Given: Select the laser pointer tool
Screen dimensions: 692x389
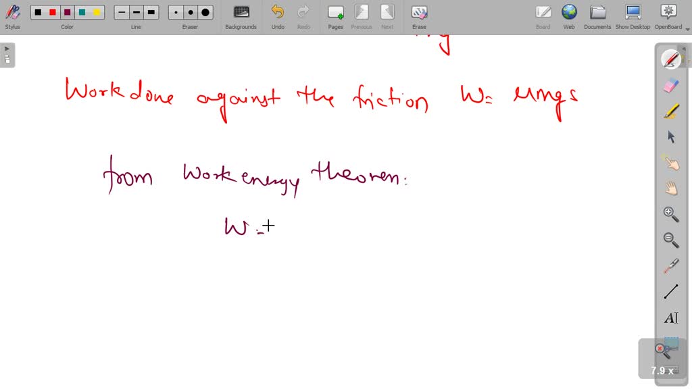Looking at the screenshot, I should coord(671,266).
